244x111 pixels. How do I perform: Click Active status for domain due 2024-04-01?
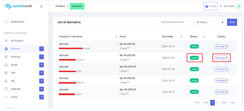click(x=194, y=46)
